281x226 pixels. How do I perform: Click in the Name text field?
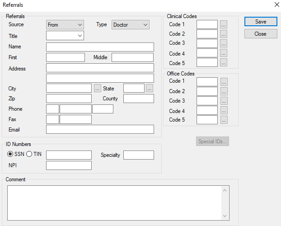100,47
